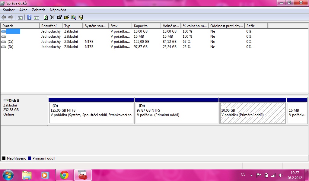Click the green Refresh toolbar icon
This screenshot has height=181, width=309.
[46, 17]
